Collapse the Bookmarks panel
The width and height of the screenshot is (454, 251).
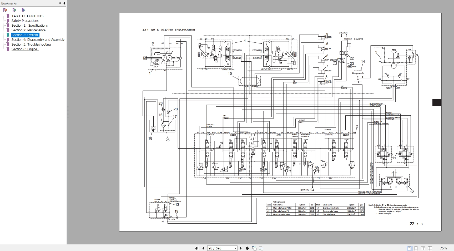(64, 3)
